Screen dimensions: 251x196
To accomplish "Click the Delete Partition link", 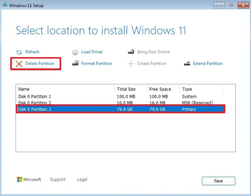I will point(40,63).
